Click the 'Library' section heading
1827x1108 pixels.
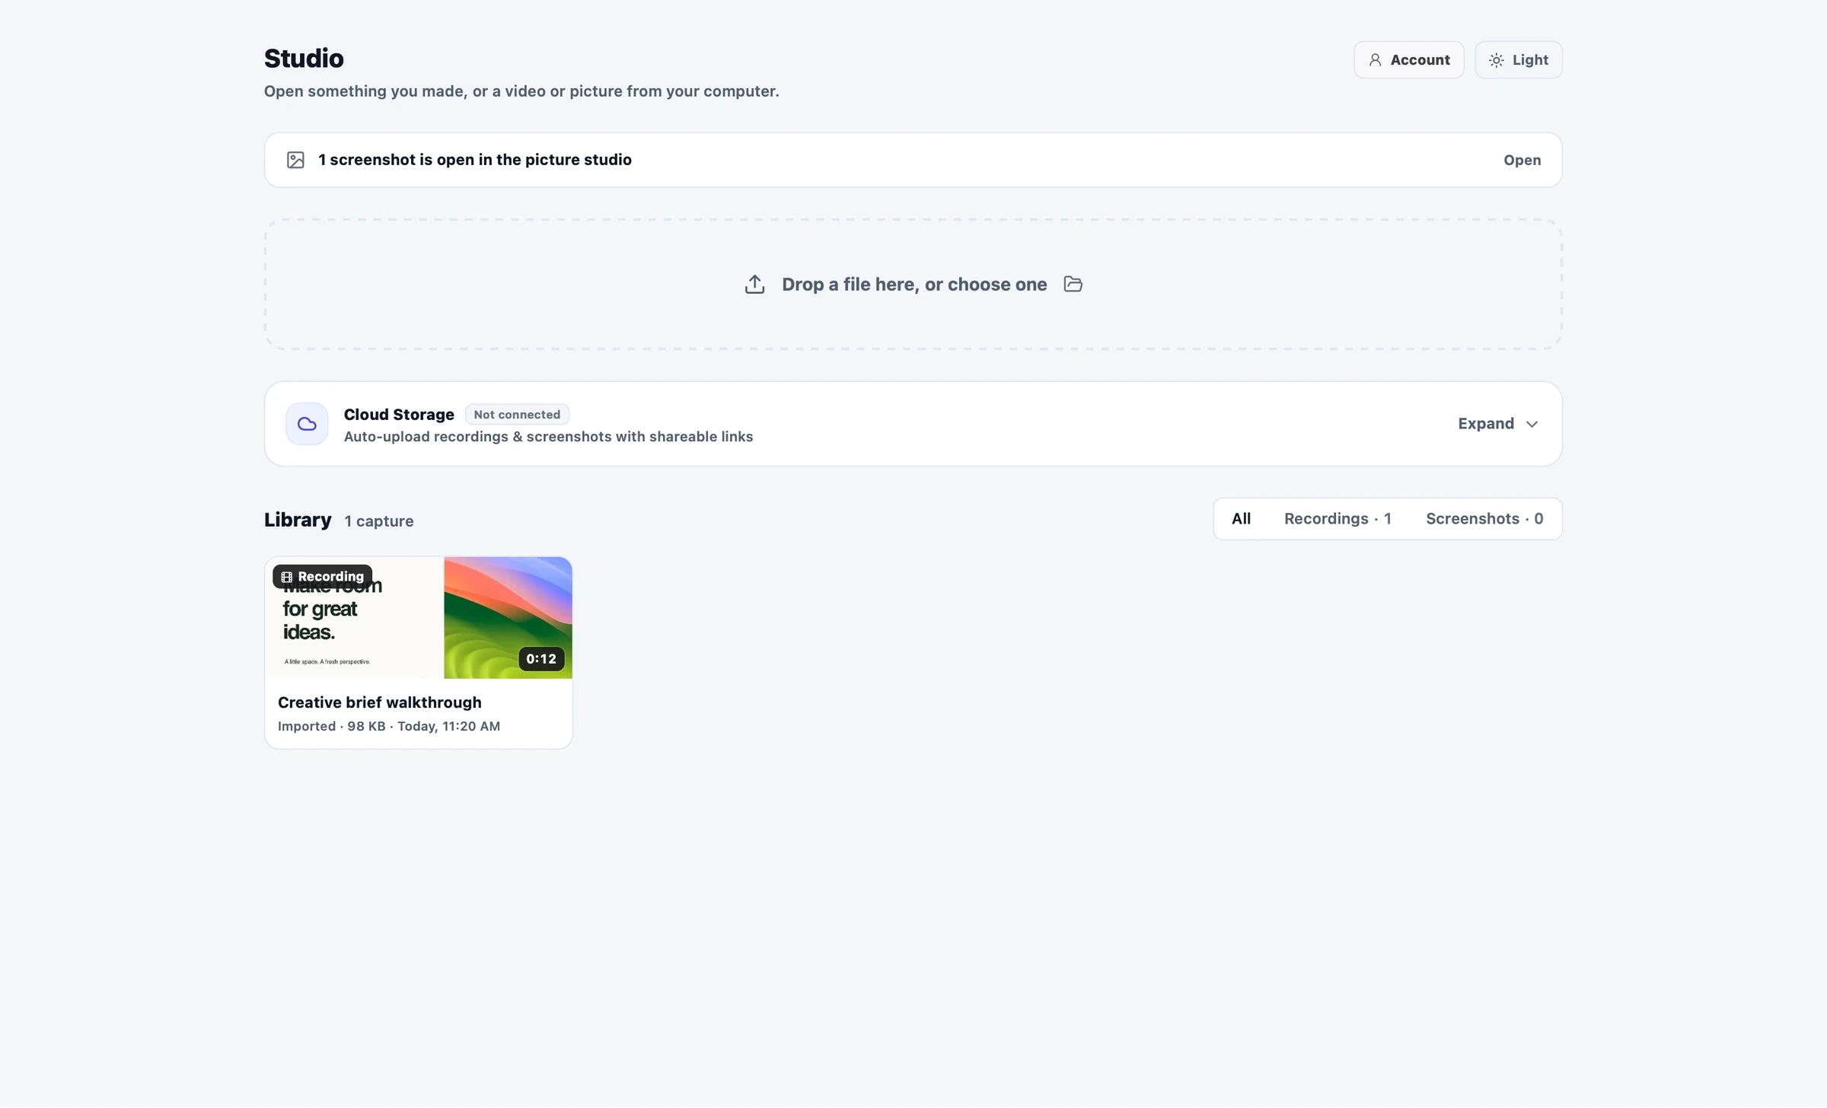pyautogui.click(x=298, y=520)
